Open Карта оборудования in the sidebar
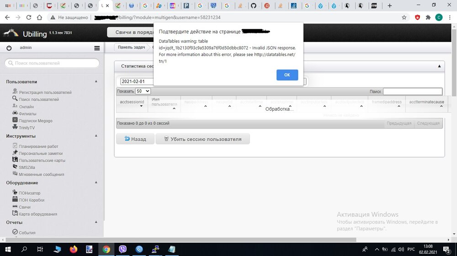The width and height of the screenshot is (457, 256). (x=37, y=214)
